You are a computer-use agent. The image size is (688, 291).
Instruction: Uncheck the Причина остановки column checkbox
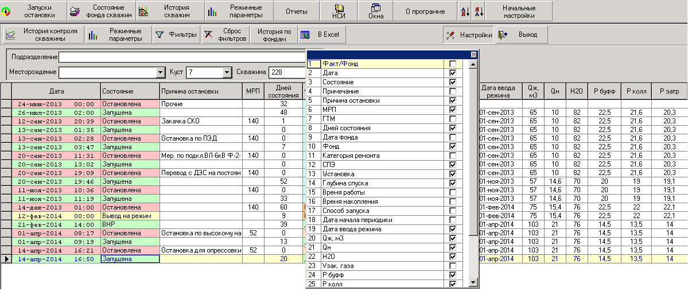[453, 100]
